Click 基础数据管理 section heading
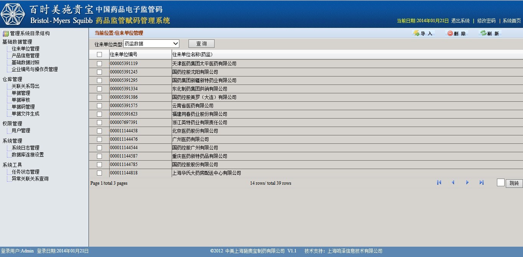Screen dimensions: 523x257 17,42
